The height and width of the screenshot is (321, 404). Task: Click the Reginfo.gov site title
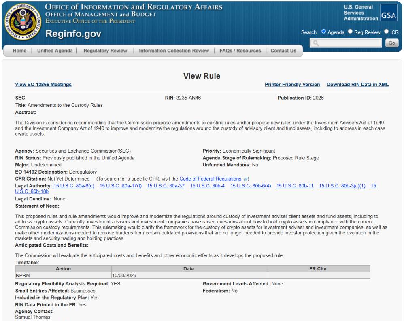point(73,34)
